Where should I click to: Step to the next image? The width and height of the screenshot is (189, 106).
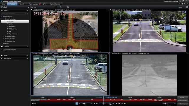pyautogui.click(x=122, y=103)
